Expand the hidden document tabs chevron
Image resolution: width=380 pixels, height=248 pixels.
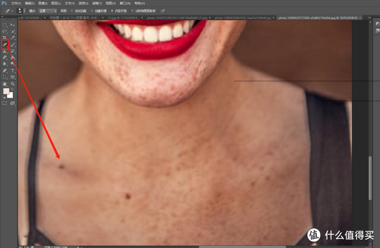[369, 18]
